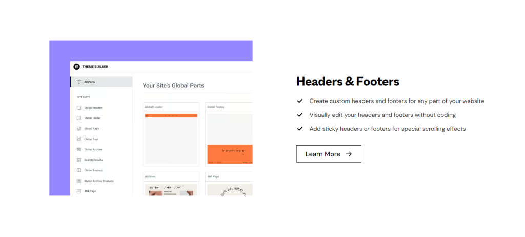Screen dimensions: 525x237
Task: Open the 404 Page site part
Action: [90, 191]
